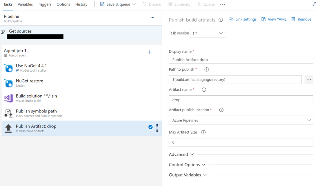Expand the Save & queue dropdown arrow
The image size is (316, 186).
134,4
